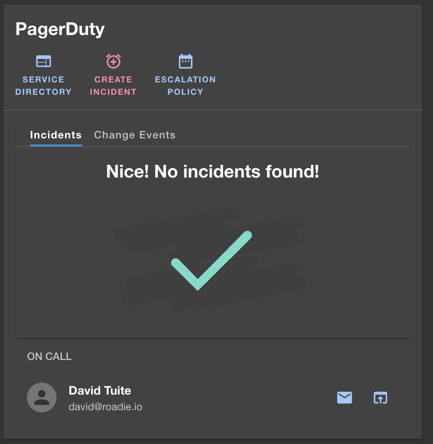Click the david@roadie.io email text
The height and width of the screenshot is (444, 433).
click(x=106, y=407)
